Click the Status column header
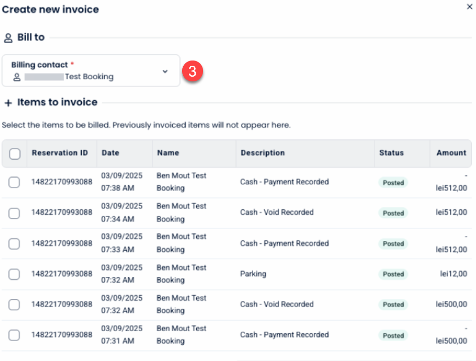Image resolution: width=476 pixels, height=361 pixels. pos(391,153)
